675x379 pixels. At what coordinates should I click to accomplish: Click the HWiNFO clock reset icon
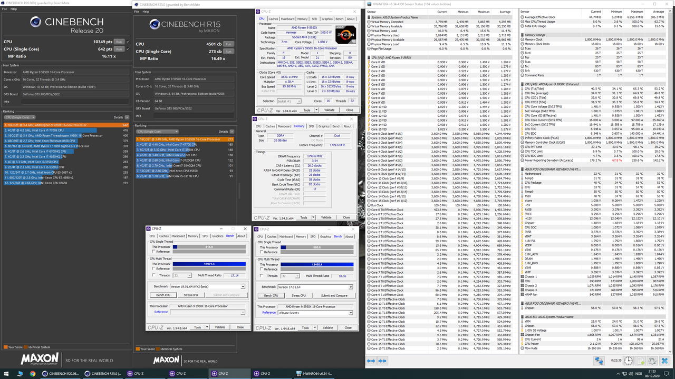click(x=628, y=361)
